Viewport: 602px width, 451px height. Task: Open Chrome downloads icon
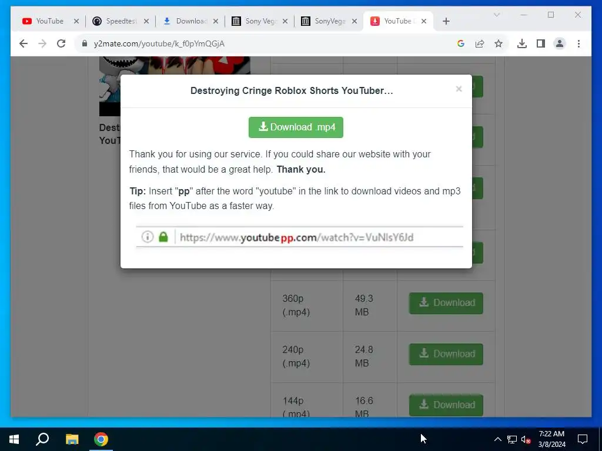point(522,43)
